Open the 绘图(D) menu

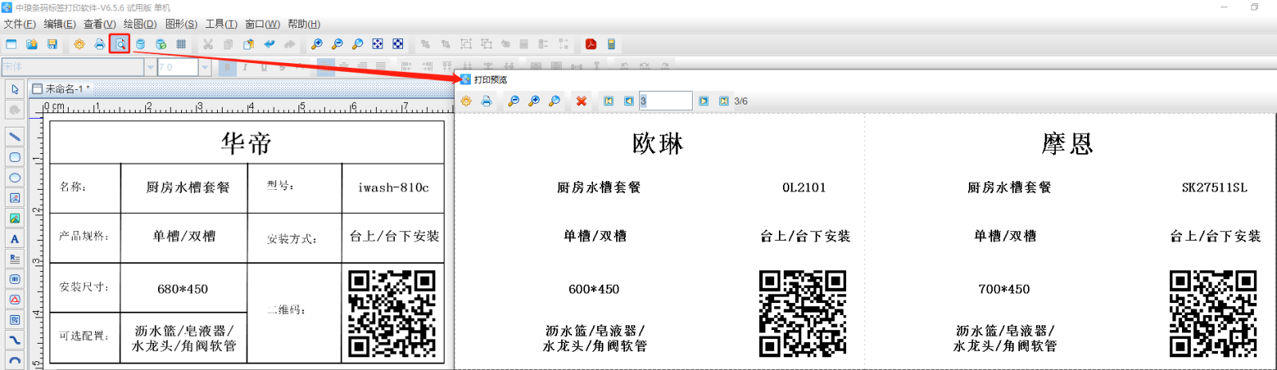tap(140, 24)
